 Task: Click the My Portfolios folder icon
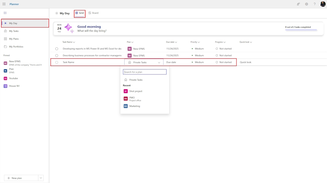click(x=6, y=47)
